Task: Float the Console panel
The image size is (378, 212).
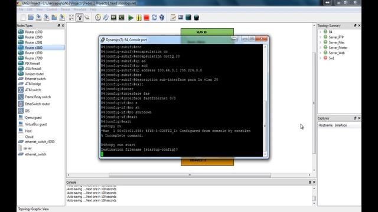Action: 309,182
